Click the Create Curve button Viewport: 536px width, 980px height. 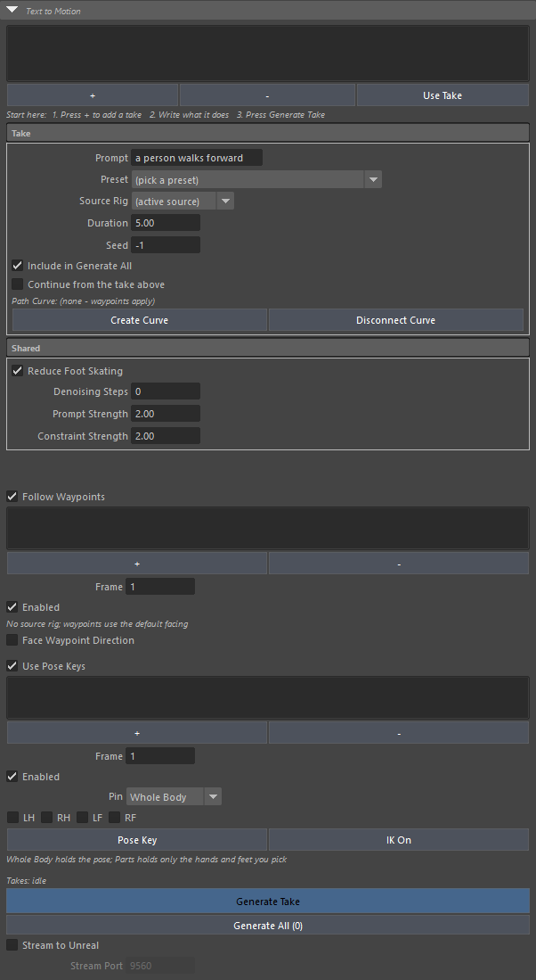(139, 320)
